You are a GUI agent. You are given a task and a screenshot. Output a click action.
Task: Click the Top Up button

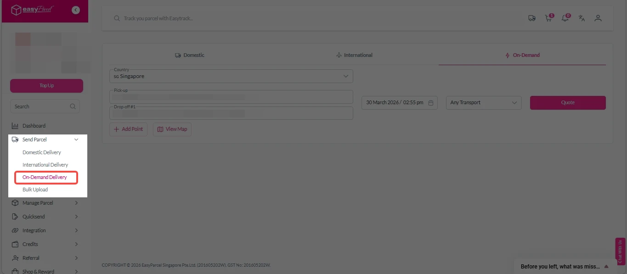click(46, 86)
